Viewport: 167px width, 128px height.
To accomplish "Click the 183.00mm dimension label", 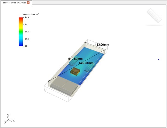I will coord(102,45).
